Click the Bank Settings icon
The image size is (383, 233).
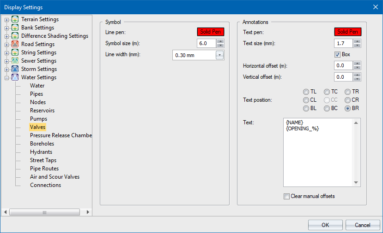(x=15, y=28)
